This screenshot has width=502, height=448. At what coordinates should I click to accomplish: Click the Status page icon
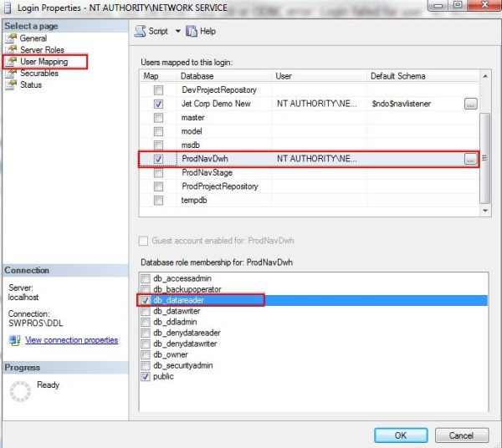tap(11, 84)
